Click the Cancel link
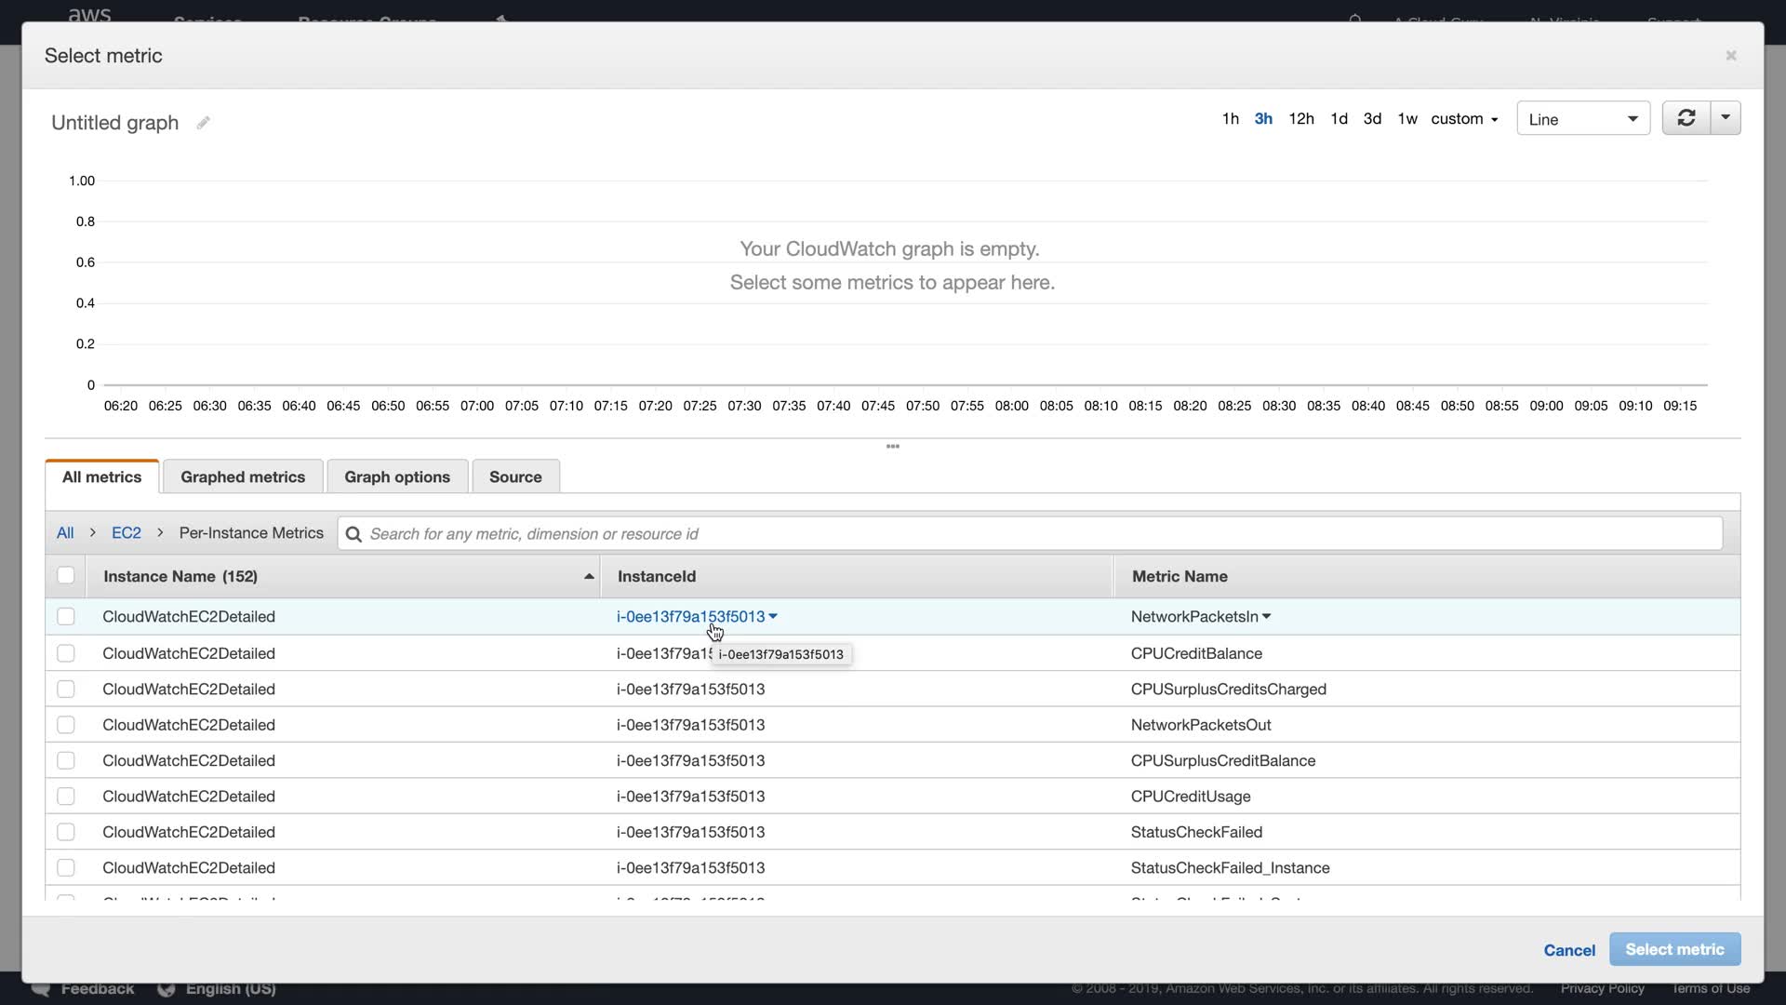The height and width of the screenshot is (1005, 1786). (1569, 950)
